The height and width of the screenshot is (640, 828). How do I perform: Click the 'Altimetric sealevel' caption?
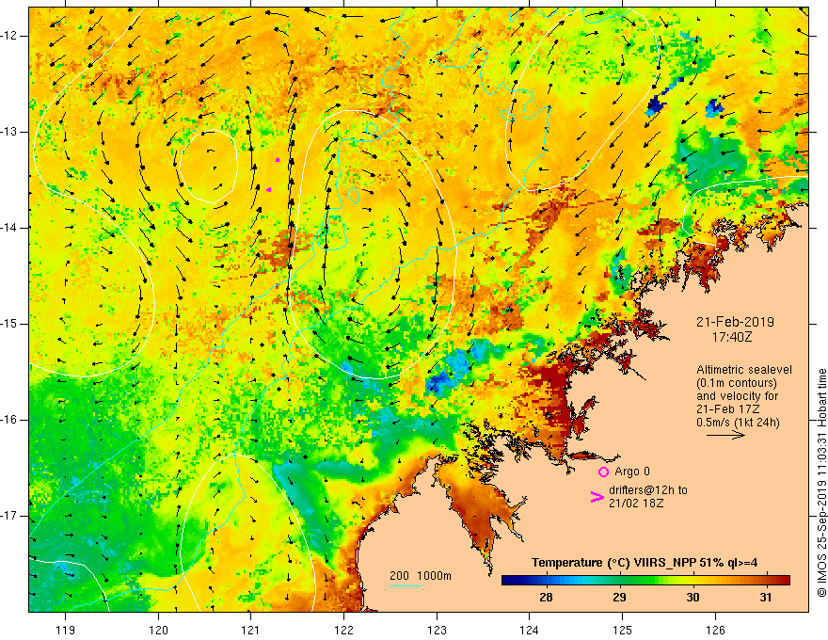pyautogui.click(x=744, y=370)
